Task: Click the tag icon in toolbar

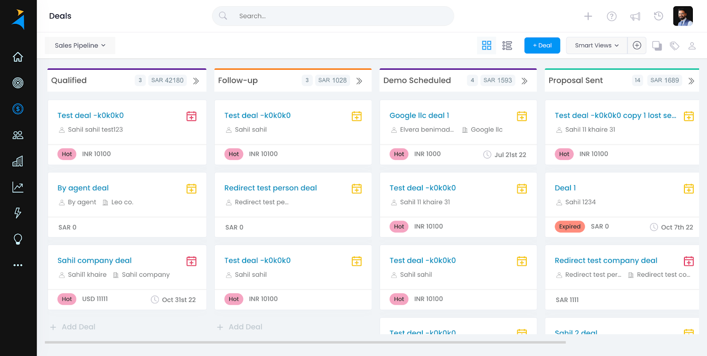Action: point(674,46)
